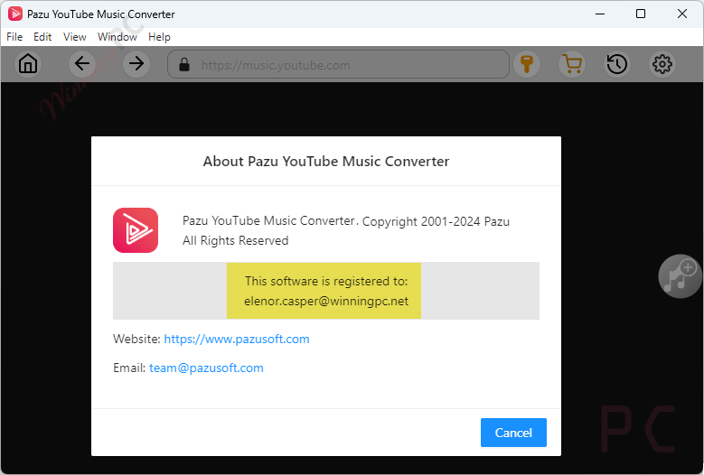
Task: Click the Pazu logo in About dialog
Action: click(136, 230)
